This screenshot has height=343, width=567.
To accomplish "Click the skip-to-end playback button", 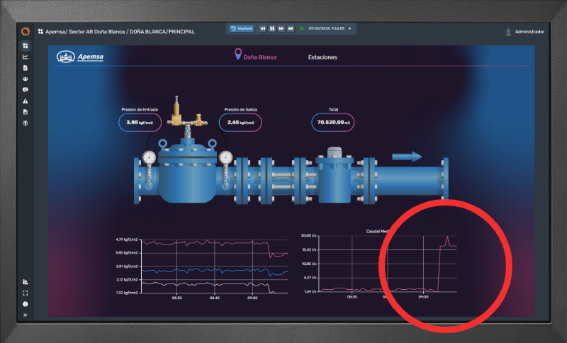I will pos(291,28).
